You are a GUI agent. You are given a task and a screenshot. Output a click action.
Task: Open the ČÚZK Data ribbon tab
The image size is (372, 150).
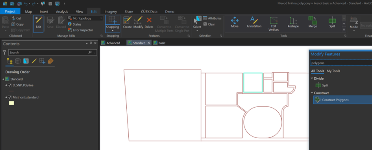[149, 12]
